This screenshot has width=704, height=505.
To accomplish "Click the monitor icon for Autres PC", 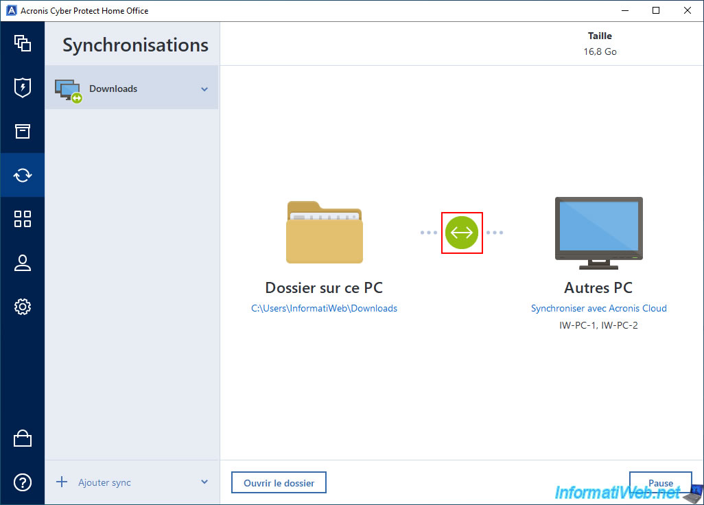I will point(598,233).
